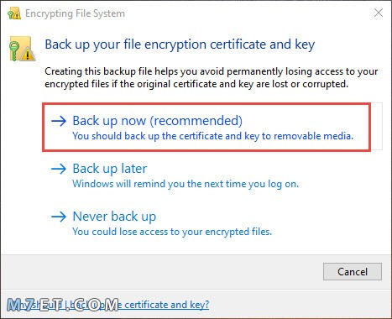Click the arrow beside Never back up
The height and width of the screenshot is (319, 392).
[59, 217]
